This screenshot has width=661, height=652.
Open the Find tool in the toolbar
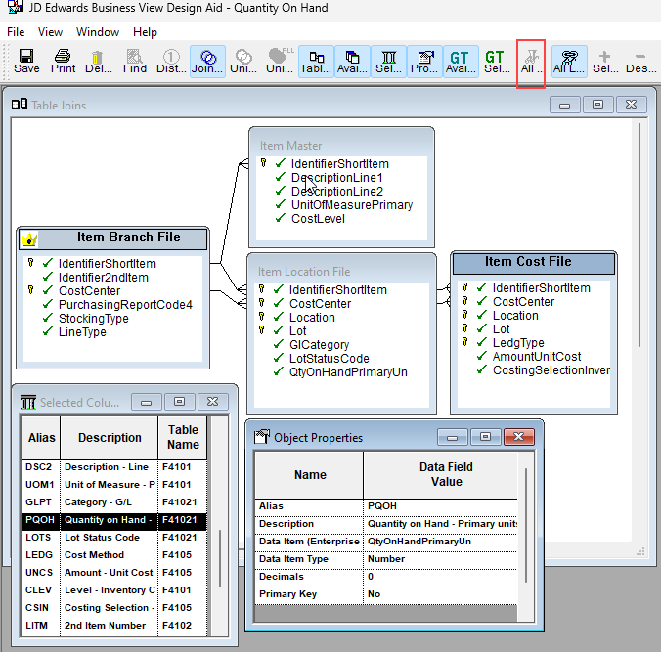click(135, 62)
